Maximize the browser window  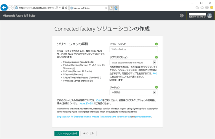point(201,3)
